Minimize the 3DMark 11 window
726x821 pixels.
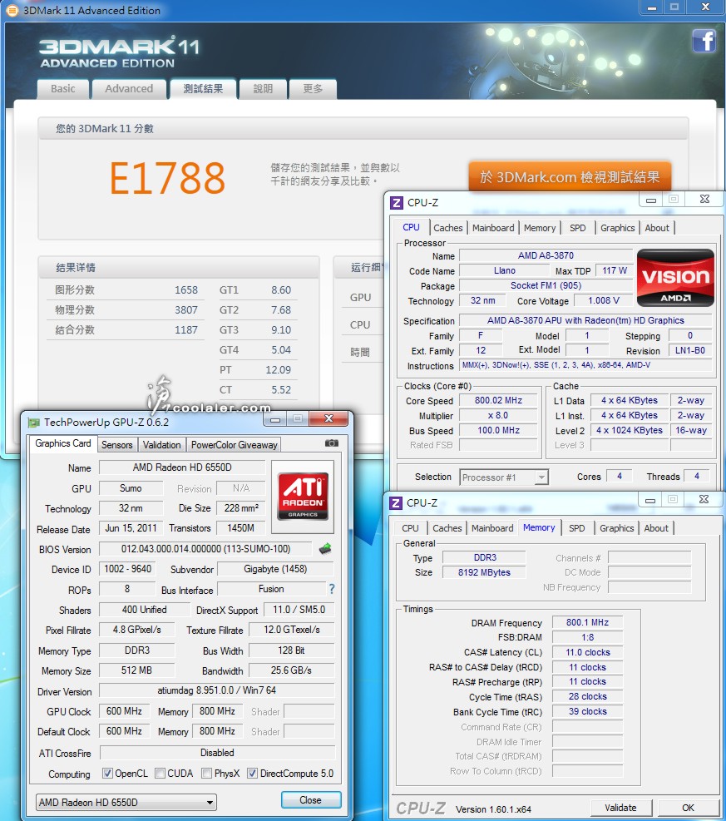click(x=652, y=7)
